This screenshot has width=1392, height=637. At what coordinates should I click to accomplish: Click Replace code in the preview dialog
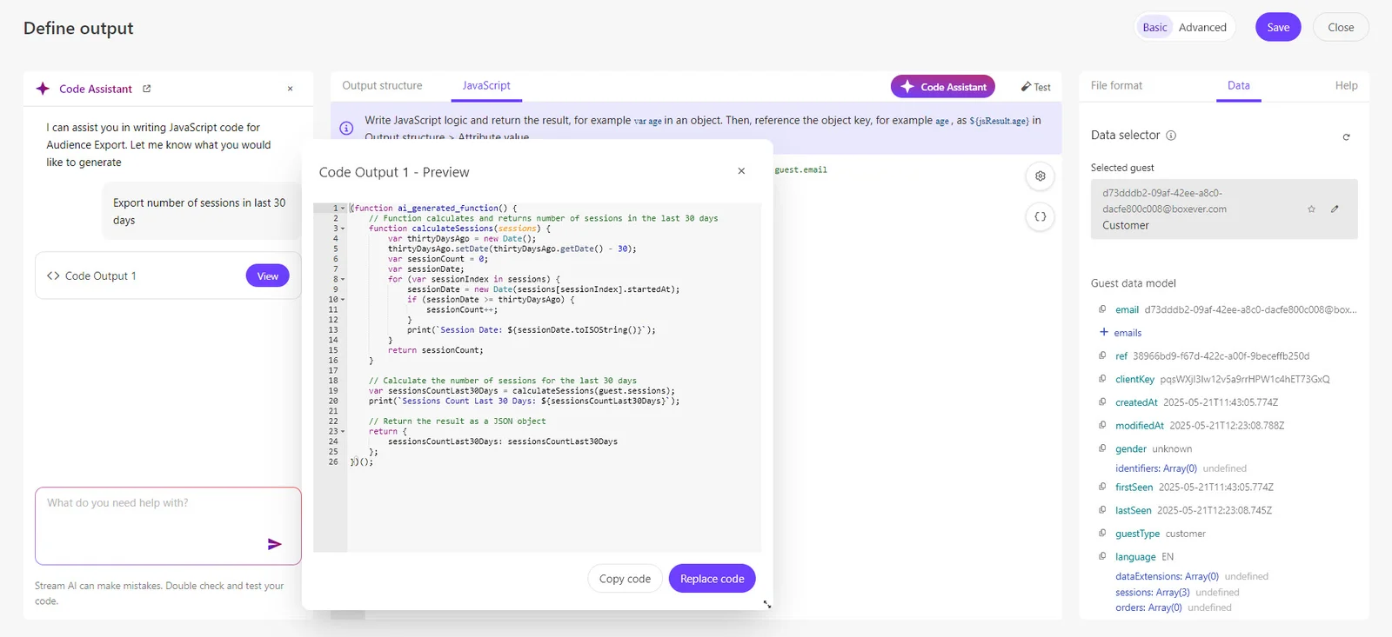coord(712,579)
